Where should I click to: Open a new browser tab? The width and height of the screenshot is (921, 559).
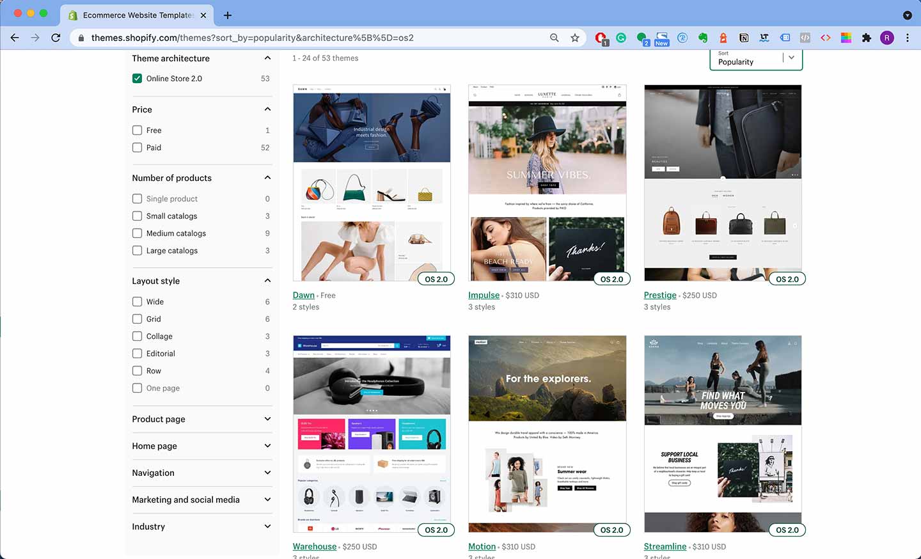(228, 15)
